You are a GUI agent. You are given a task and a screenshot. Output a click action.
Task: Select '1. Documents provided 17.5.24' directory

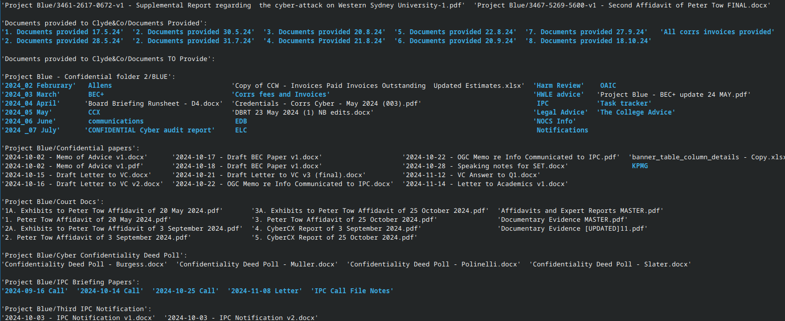point(63,32)
